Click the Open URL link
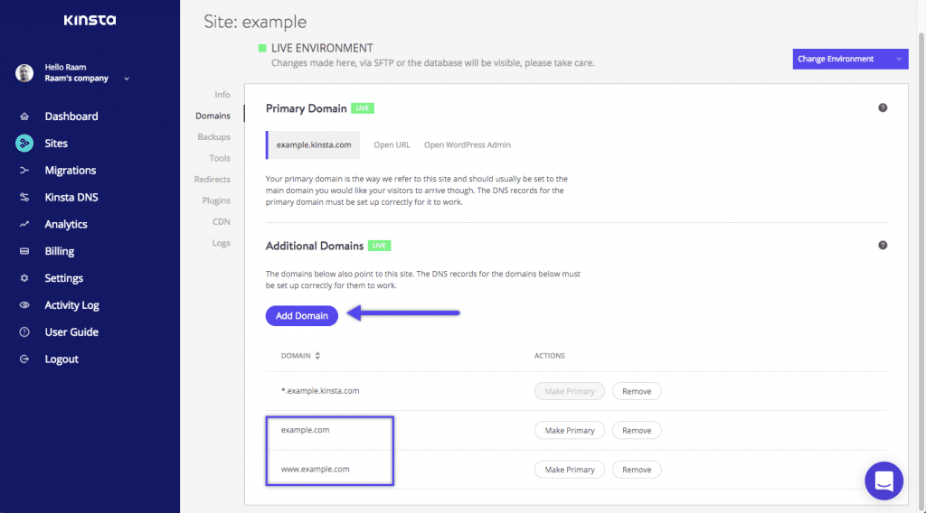The height and width of the screenshot is (513, 926). click(x=392, y=145)
